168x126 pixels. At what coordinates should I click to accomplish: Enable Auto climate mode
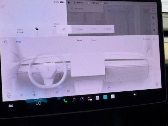click(x=19, y=42)
